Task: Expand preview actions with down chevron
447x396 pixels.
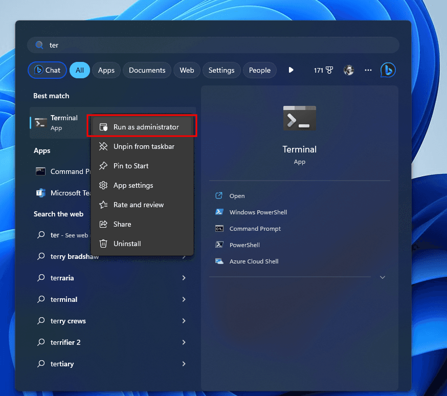Action: pos(383,277)
